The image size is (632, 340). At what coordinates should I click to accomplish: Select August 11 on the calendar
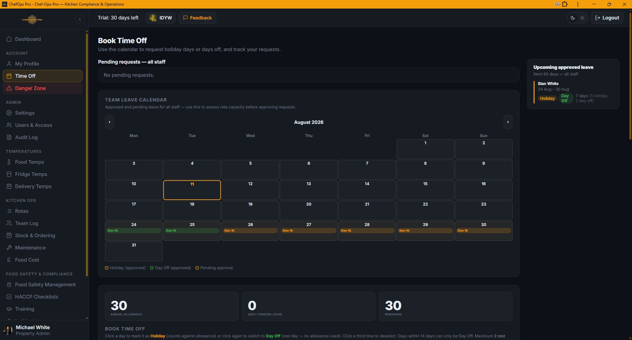[x=192, y=190]
